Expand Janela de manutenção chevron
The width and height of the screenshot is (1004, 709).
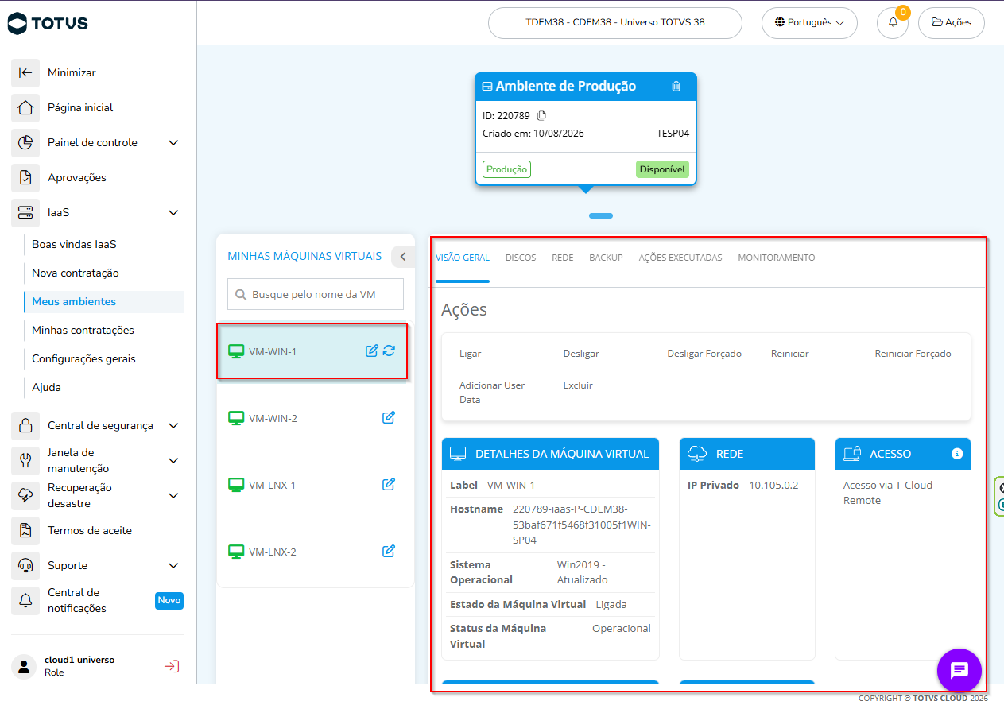[173, 460]
